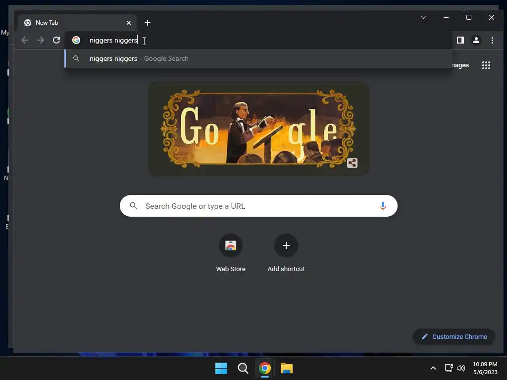The width and height of the screenshot is (507, 380).
Task: Click the Add shortcut button
Action: [286, 253]
